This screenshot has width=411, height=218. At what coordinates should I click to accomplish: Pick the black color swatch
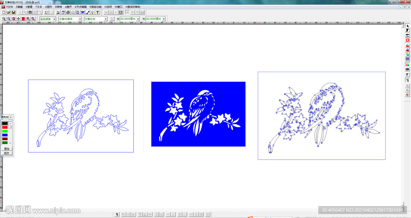[5, 124]
